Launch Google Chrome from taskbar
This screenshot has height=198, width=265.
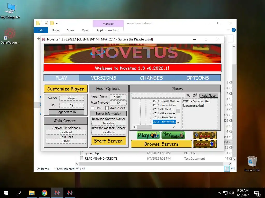click(45, 193)
